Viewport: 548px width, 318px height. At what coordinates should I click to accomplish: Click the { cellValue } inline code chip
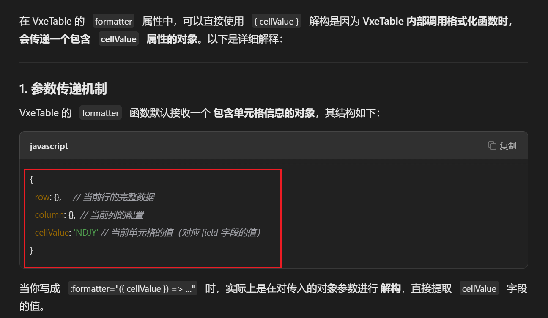[x=277, y=21]
